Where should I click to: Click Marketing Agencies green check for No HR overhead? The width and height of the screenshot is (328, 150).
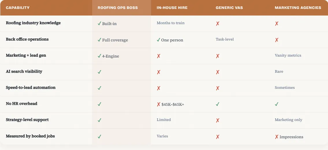[x=277, y=104]
